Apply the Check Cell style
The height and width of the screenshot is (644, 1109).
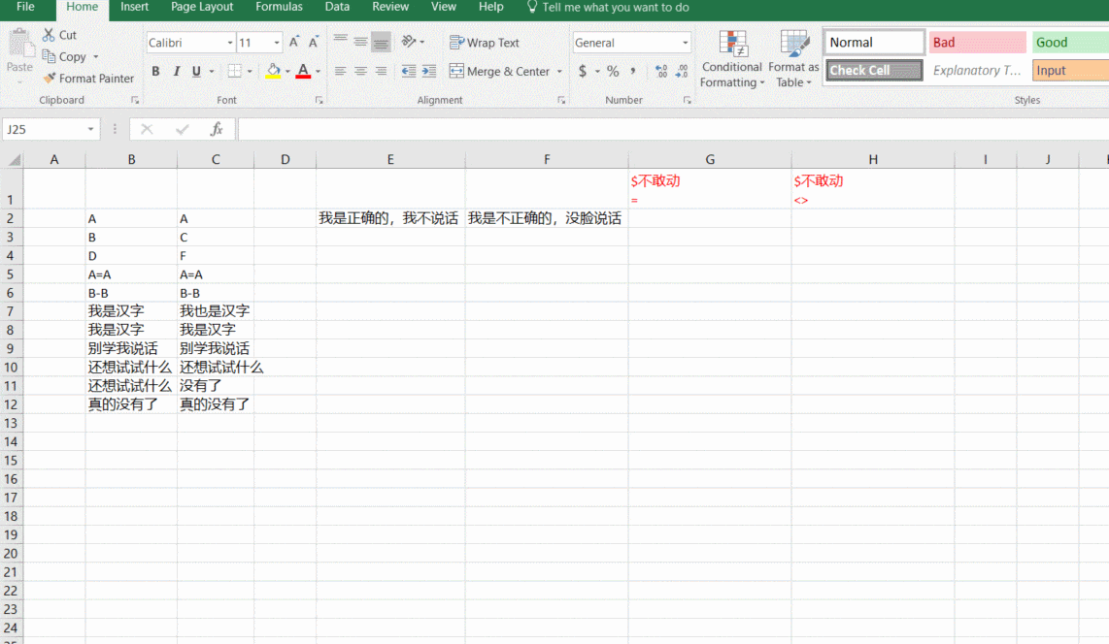click(874, 71)
